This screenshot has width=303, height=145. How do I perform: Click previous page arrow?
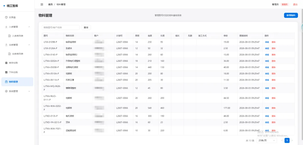282,141
